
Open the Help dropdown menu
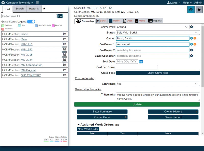(187, 3)
